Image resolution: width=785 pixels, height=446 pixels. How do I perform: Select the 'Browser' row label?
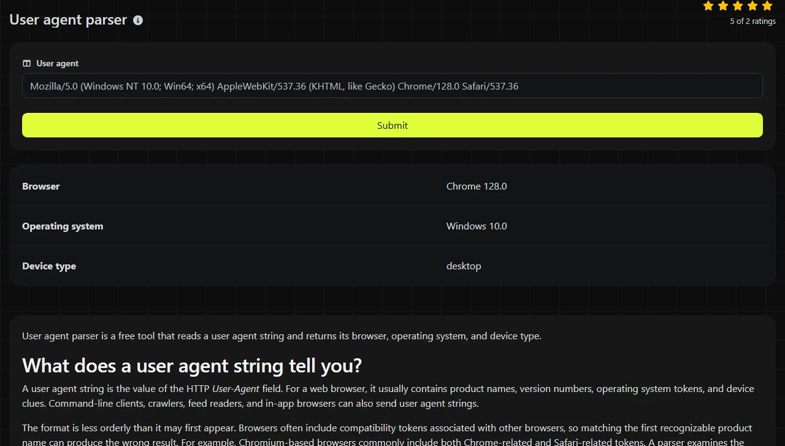point(41,186)
